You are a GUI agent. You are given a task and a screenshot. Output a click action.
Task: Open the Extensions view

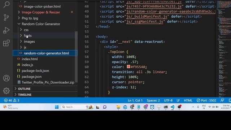[6, 43]
